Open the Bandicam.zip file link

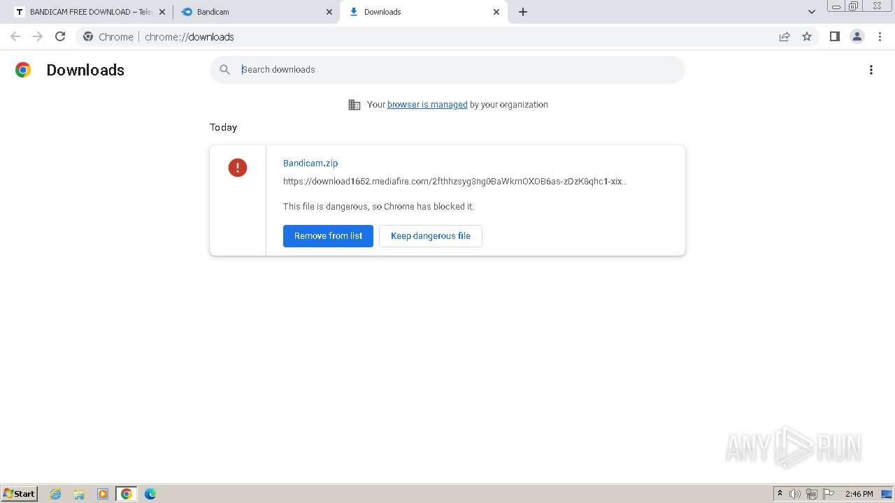click(x=310, y=163)
